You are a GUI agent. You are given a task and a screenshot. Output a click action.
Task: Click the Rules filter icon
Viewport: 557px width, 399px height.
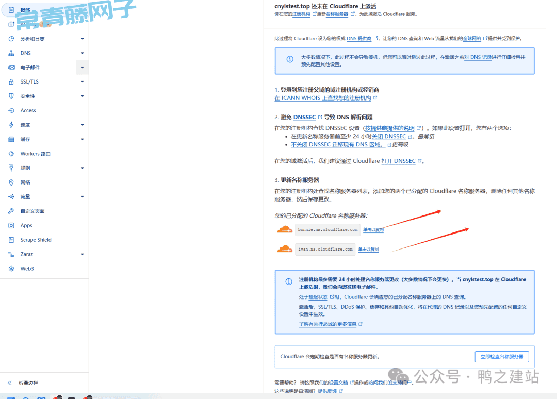[11, 168]
